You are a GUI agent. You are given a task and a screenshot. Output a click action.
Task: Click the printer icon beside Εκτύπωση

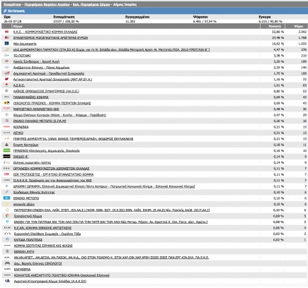(x=5, y=11)
